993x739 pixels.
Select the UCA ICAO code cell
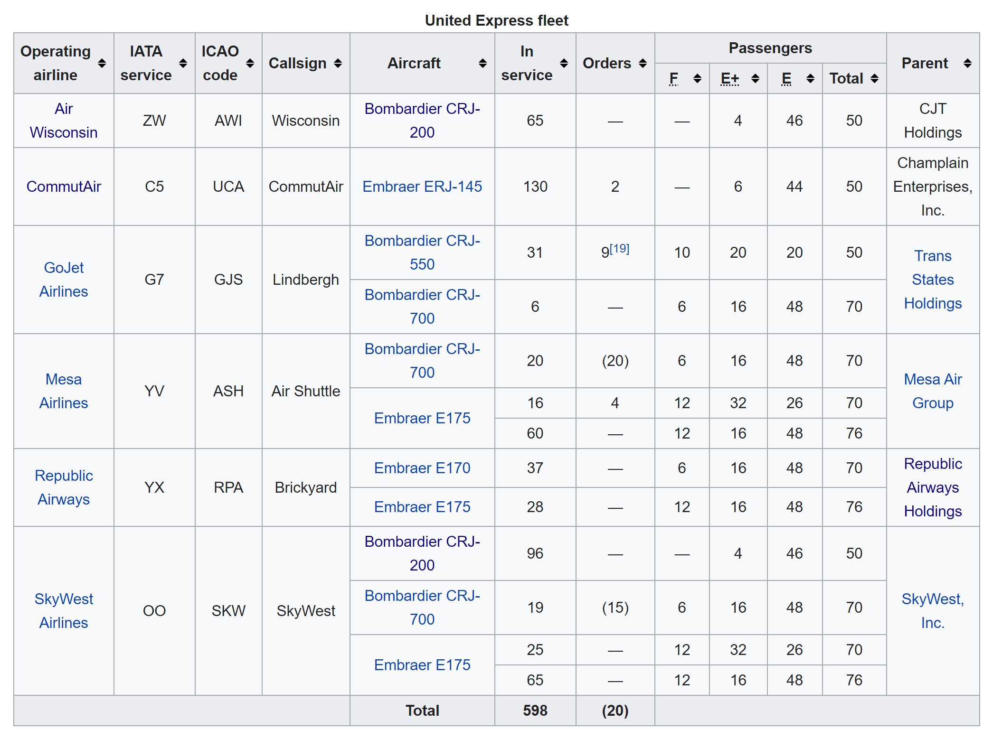point(228,187)
